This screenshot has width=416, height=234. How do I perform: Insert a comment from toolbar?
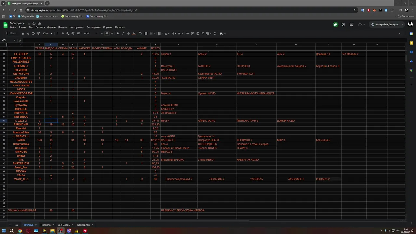[x=192, y=33]
